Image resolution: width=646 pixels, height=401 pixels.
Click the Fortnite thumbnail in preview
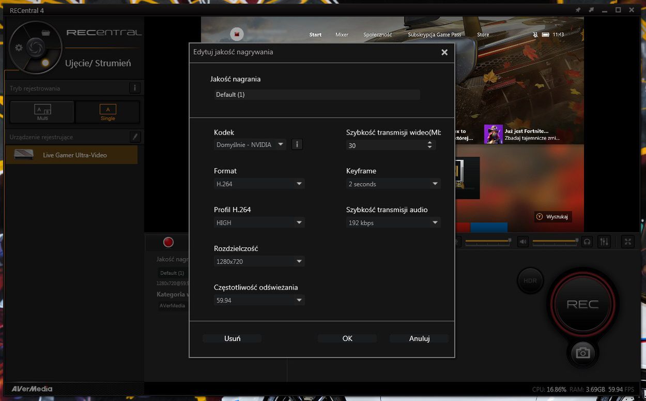pos(493,134)
